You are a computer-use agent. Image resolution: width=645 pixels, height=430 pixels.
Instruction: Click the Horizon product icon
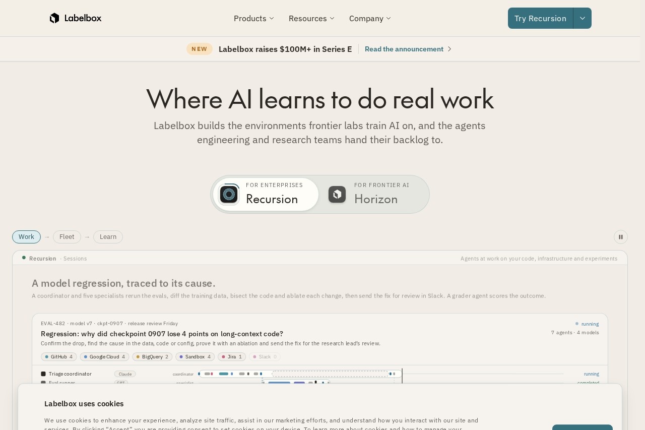coord(337,195)
